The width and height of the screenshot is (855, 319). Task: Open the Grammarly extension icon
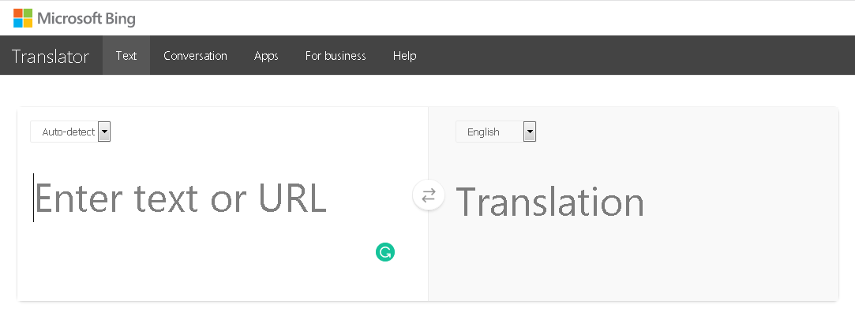click(x=385, y=252)
